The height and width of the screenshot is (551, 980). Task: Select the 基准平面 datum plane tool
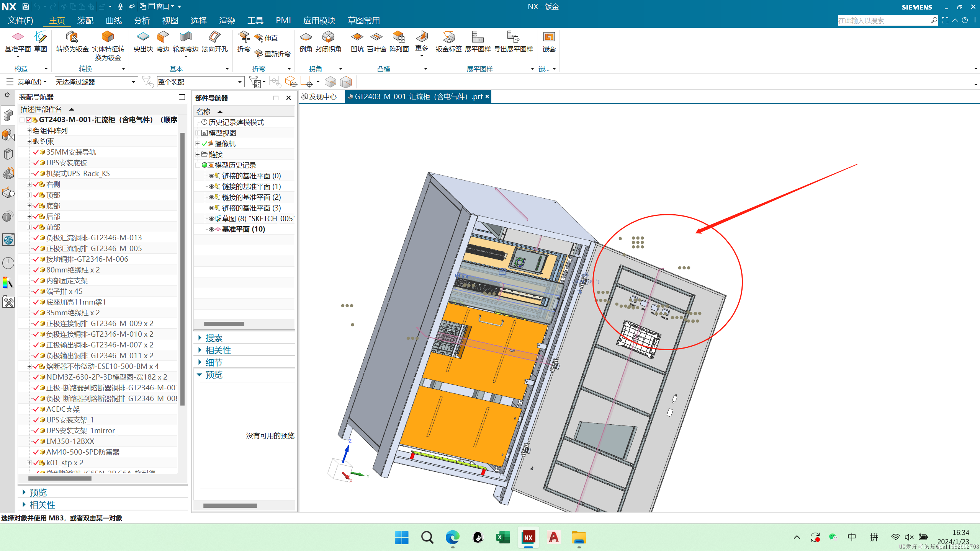click(x=18, y=41)
